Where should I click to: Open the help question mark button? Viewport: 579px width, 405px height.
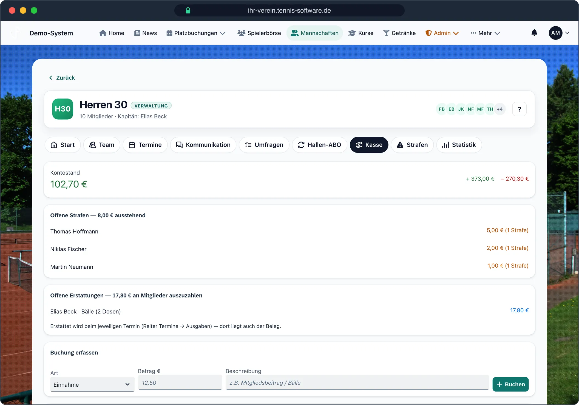click(519, 109)
